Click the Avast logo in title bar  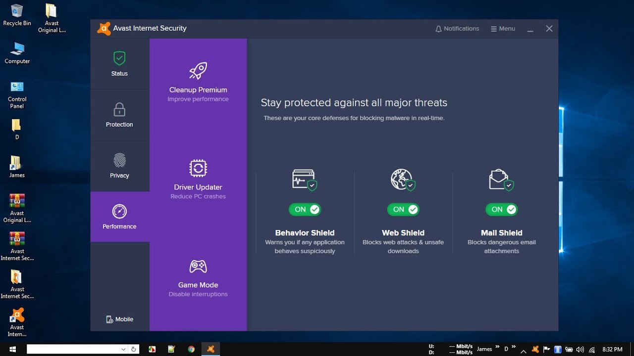tap(104, 29)
